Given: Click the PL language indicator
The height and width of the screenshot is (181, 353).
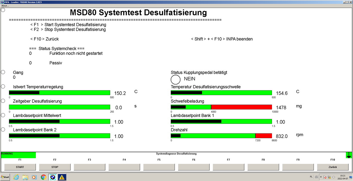Looking at the screenshot, I should click(311, 177).
